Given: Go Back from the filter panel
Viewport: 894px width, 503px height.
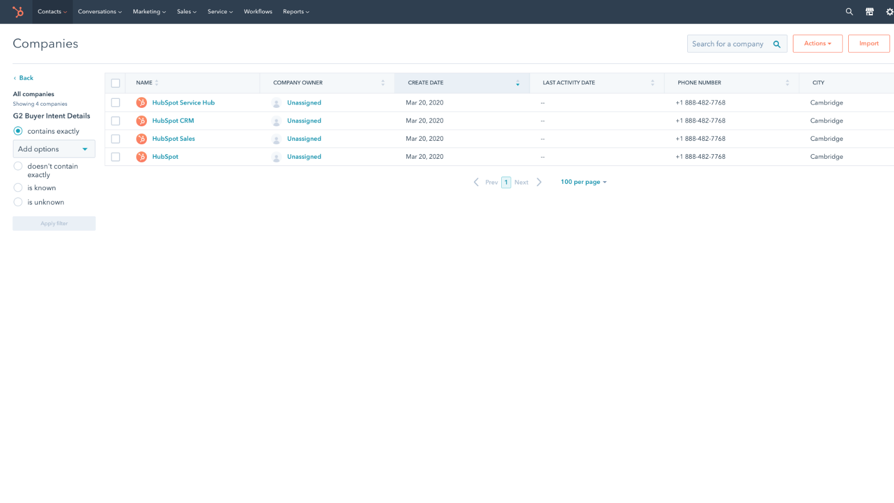Looking at the screenshot, I should [x=23, y=78].
